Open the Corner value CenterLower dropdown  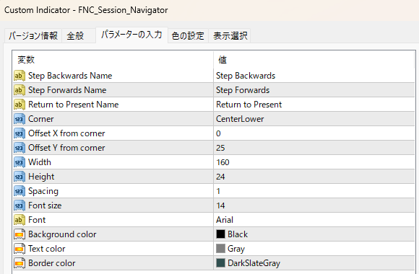[x=314, y=119]
